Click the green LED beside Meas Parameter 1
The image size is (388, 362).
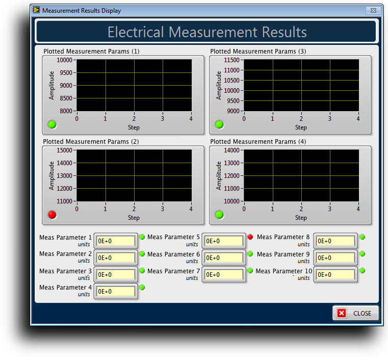coord(142,237)
